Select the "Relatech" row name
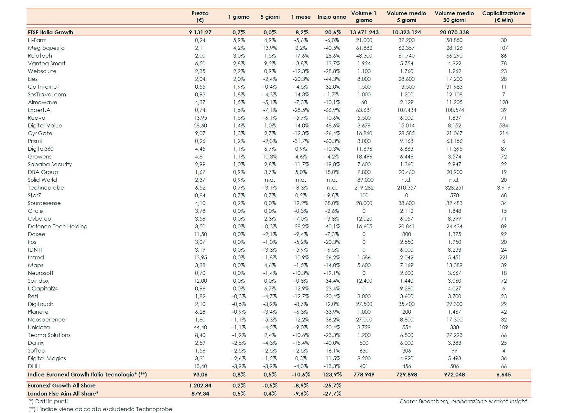The width and height of the screenshot is (575, 413). pyautogui.click(x=40, y=56)
